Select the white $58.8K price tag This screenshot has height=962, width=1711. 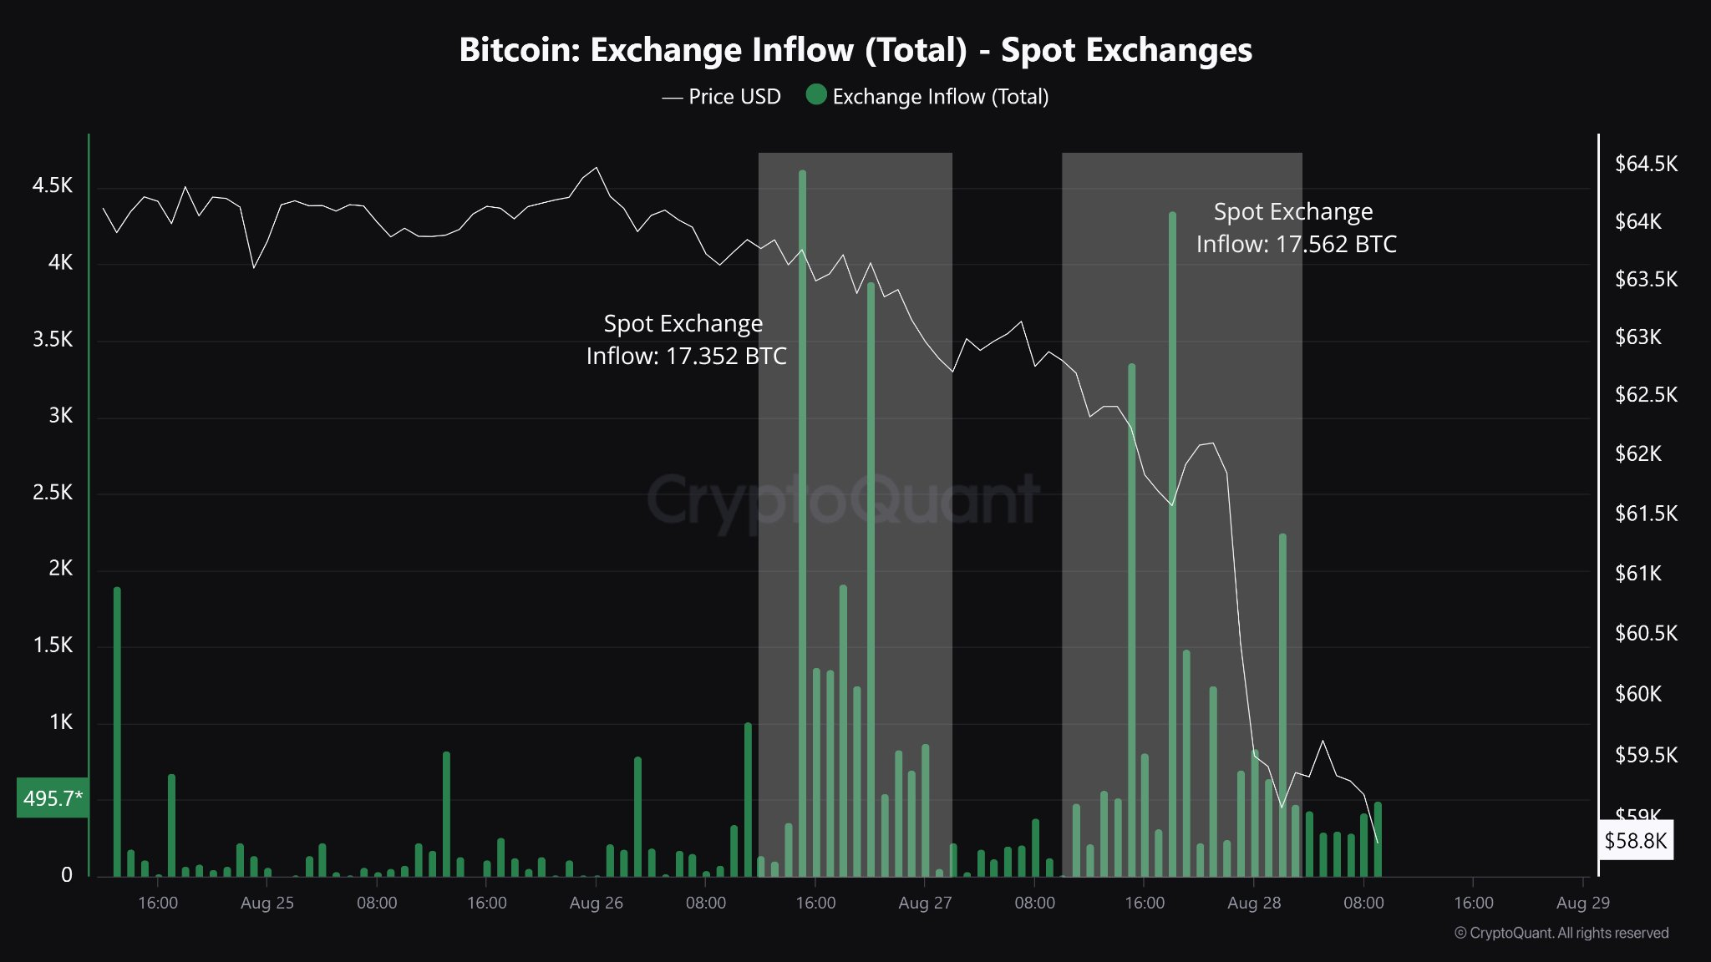pos(1635,840)
